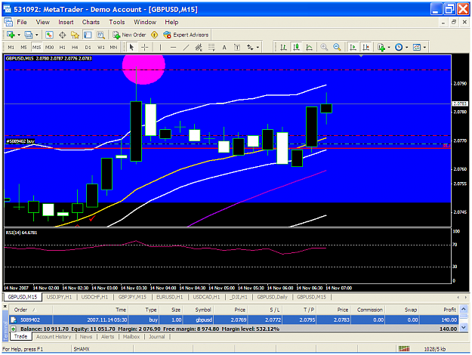The width and height of the screenshot is (472, 355).
Task: Open the Templates icon
Action: (417, 48)
